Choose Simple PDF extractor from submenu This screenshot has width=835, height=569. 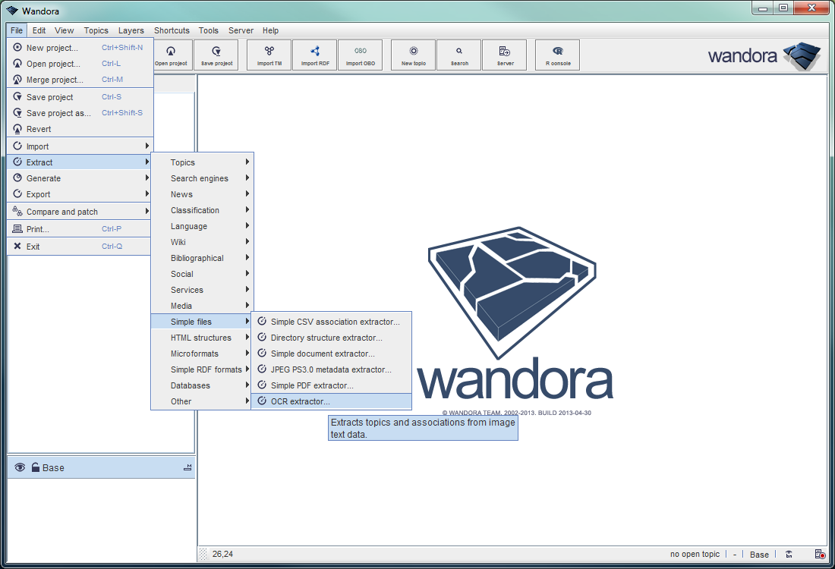click(312, 385)
